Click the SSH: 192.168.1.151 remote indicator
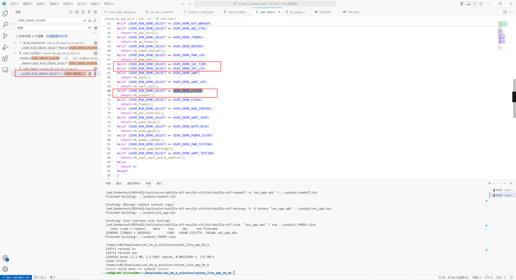The height and width of the screenshot is (280, 516). (x=16, y=277)
